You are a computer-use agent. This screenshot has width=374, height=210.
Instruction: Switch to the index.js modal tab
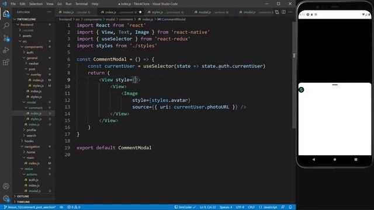(x=77, y=12)
